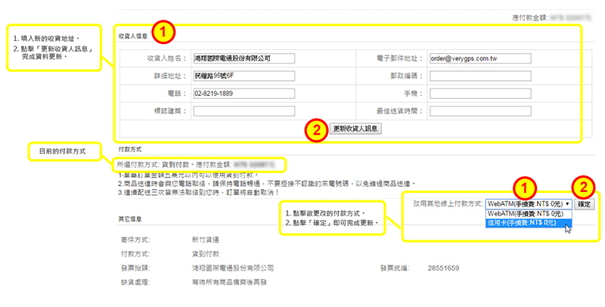605x307 pixels.
Task: Focus the 收貨人姓名 input field
Action: pos(243,57)
